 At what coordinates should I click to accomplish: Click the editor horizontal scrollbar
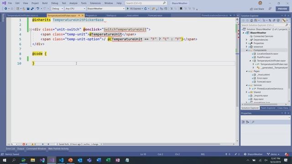[161, 144]
